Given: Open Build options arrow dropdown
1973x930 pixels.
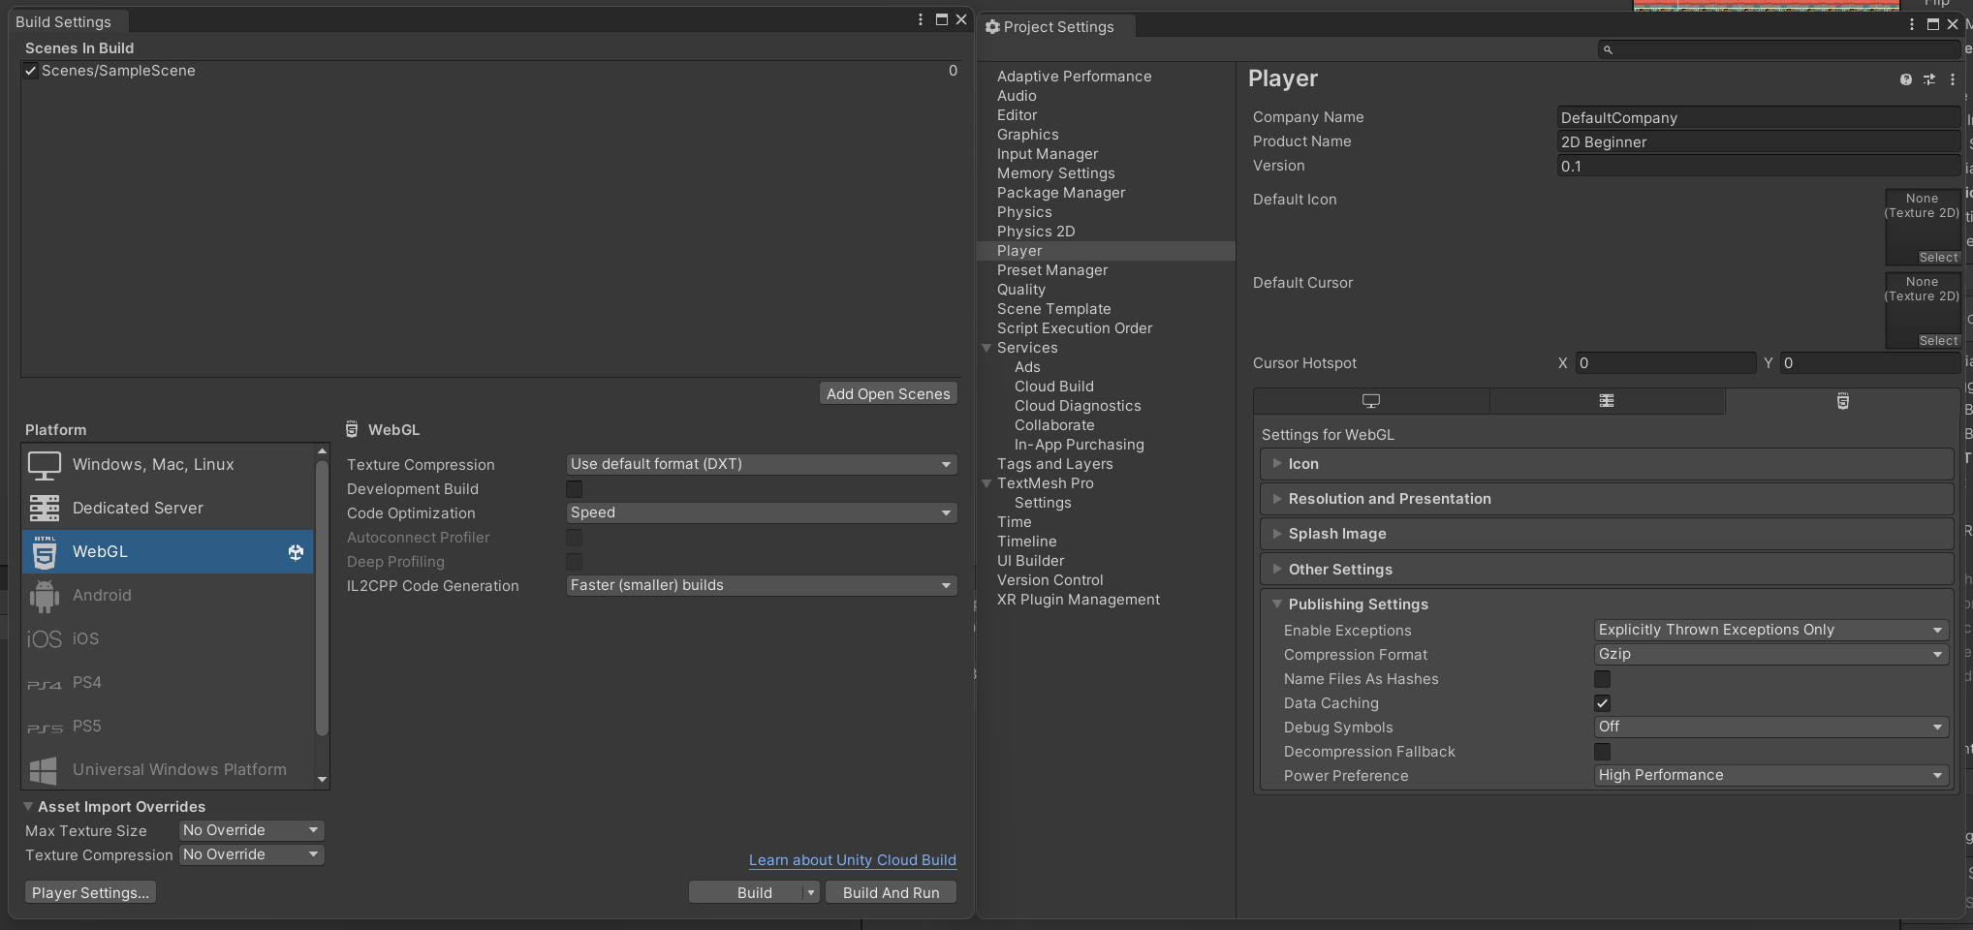Looking at the screenshot, I should tap(811, 893).
